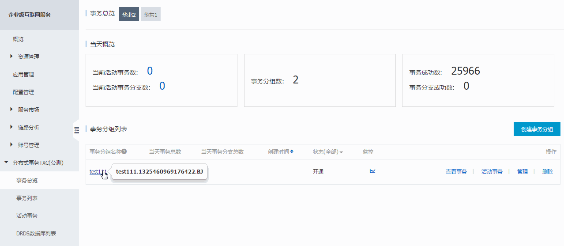Open DRDS数据库列表 in the sidebar
Viewport: 564px width, 246px height.
click(x=36, y=234)
